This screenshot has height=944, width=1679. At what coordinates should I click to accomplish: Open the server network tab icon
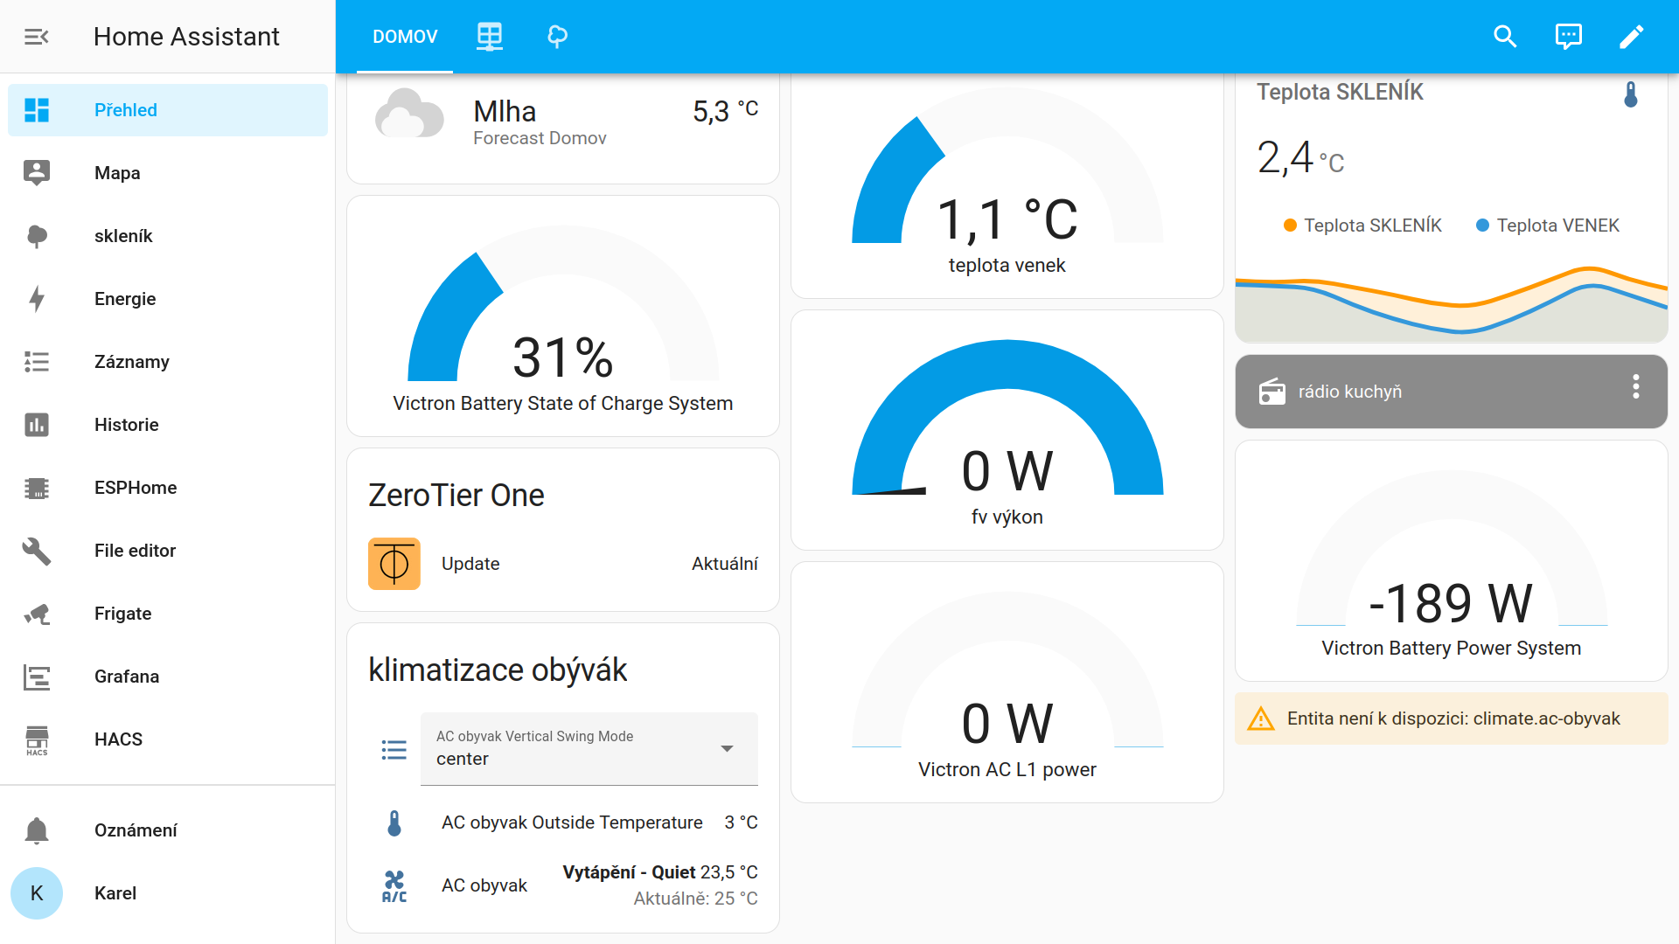490,36
